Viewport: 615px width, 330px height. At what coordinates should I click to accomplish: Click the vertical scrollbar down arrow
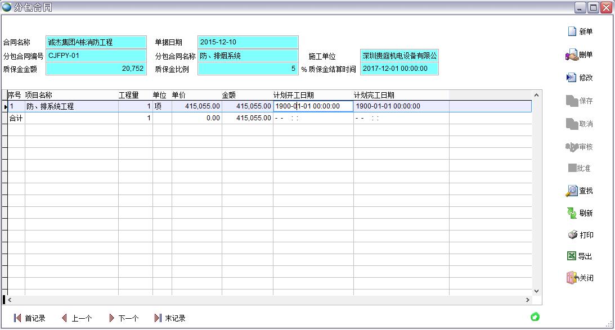[536, 291]
